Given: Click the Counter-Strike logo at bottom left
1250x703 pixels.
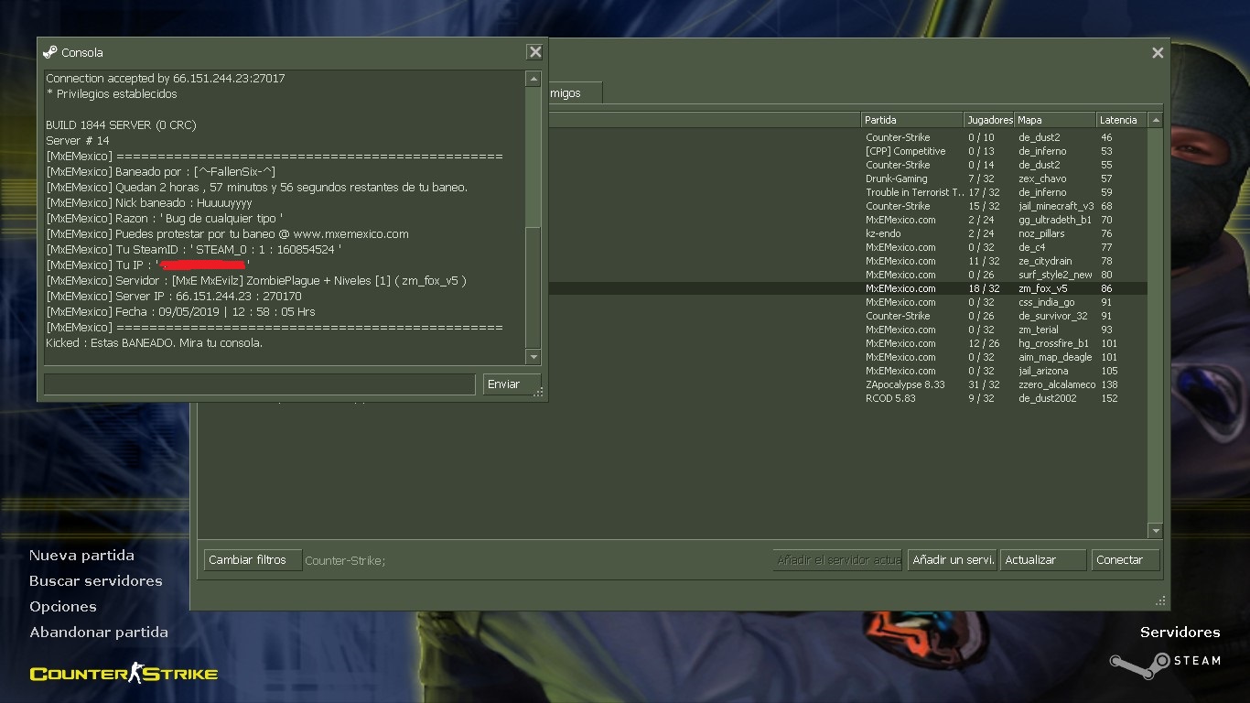Looking at the screenshot, I should point(124,675).
